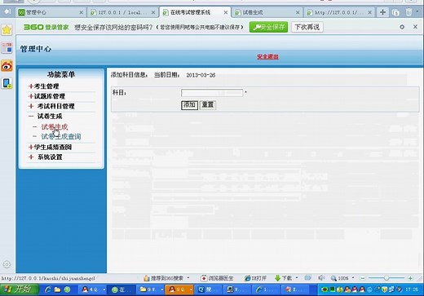
Task: Click the IE quick launch icon in taskbar
Action: (x=48, y=289)
